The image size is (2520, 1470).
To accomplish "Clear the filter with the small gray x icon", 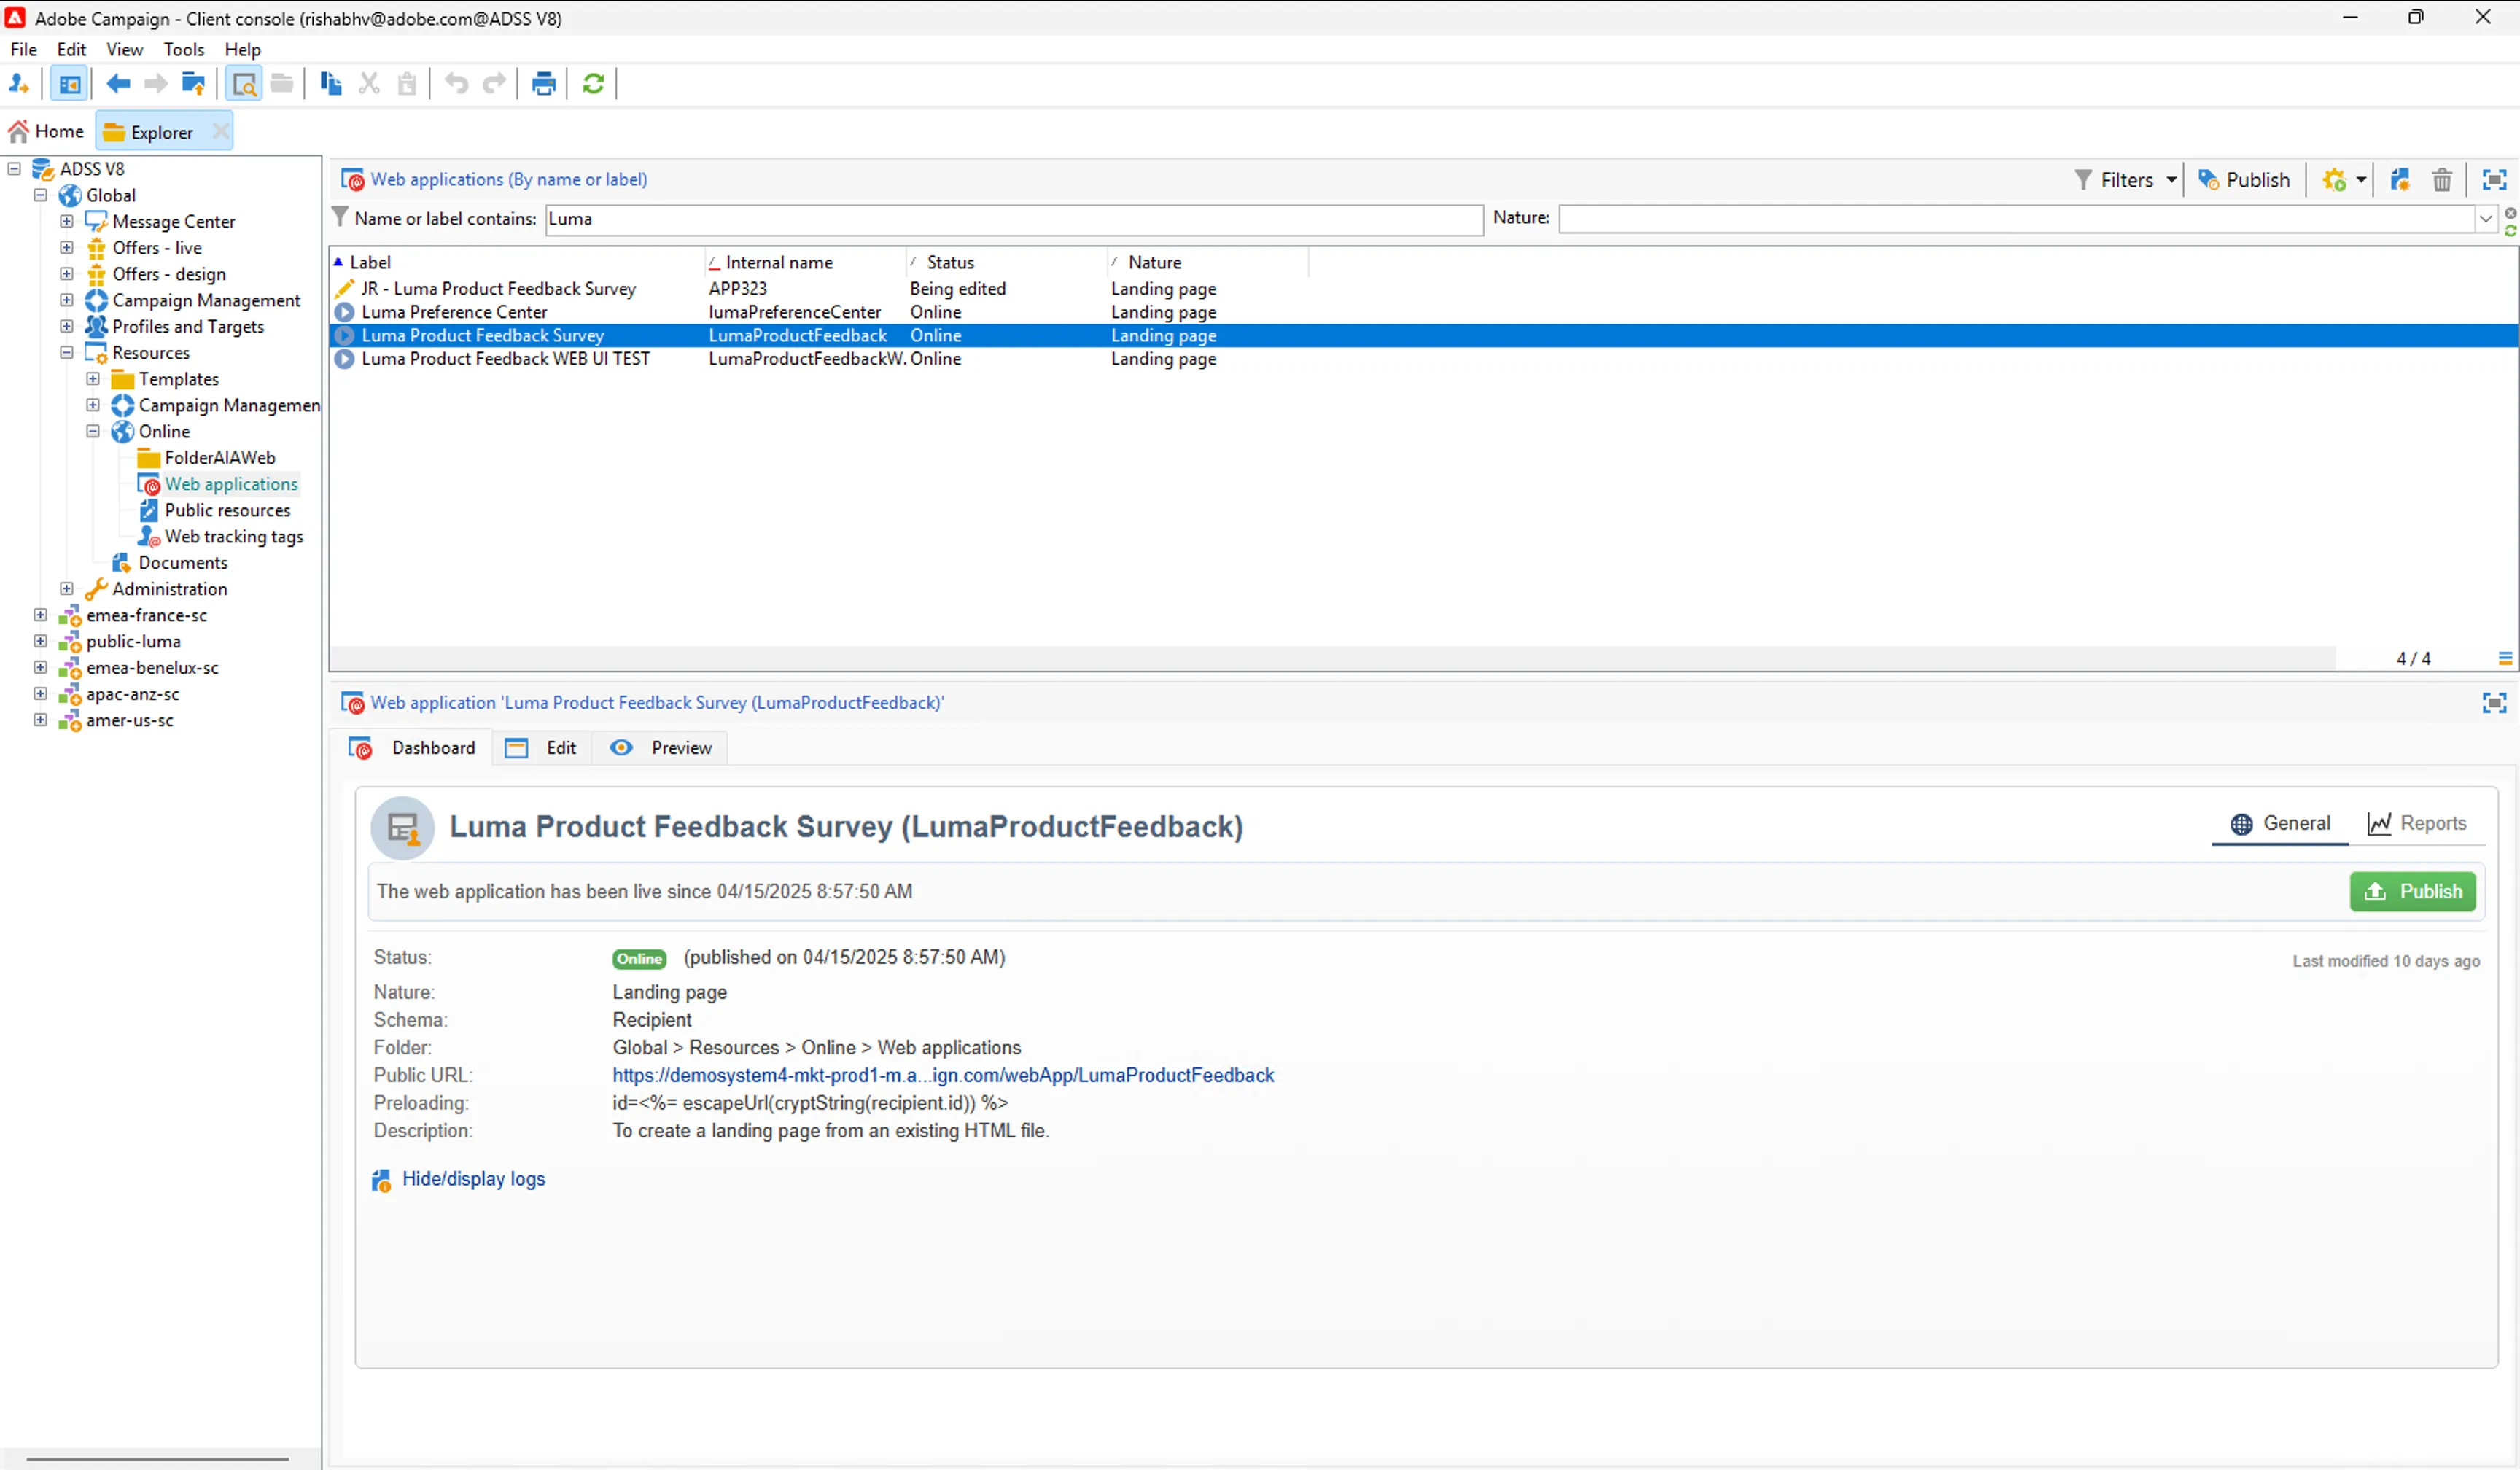I will [x=2510, y=213].
